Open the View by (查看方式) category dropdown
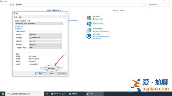This screenshot has height=96, width=172. [x=122, y=10]
